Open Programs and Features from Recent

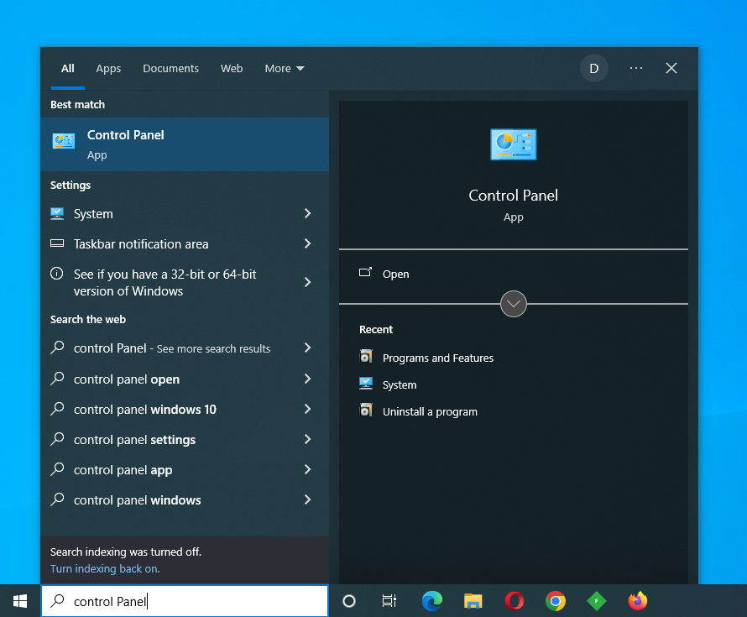438,358
